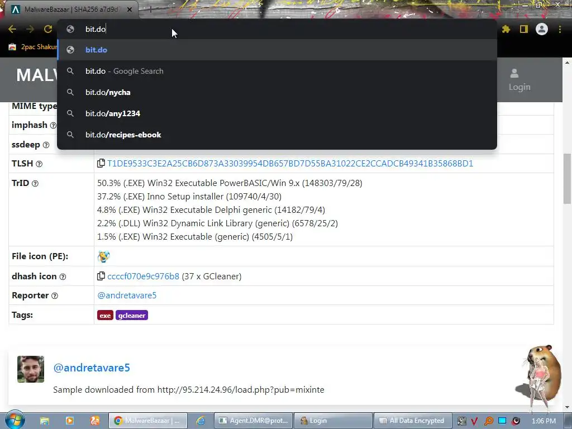Click the TLSH help question-mark icon
This screenshot has width=572, height=429.
(x=39, y=164)
